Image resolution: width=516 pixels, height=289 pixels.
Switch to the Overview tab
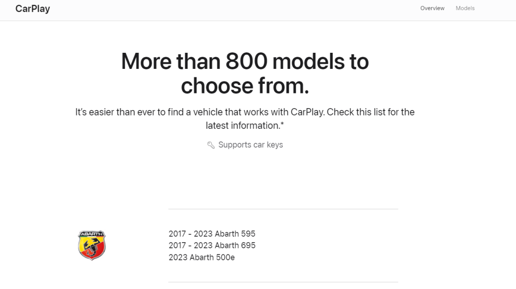[432, 8]
